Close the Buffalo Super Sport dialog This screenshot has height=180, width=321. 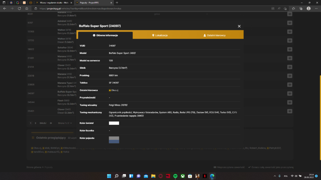239,26
